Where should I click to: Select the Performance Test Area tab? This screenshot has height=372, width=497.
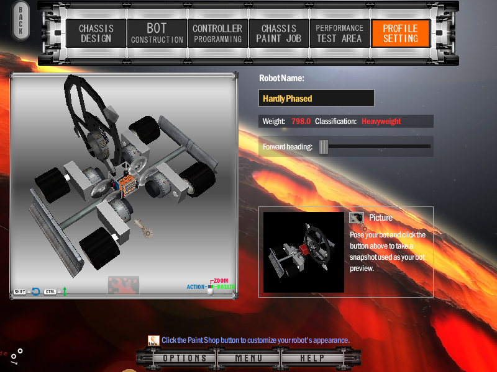[x=339, y=33]
